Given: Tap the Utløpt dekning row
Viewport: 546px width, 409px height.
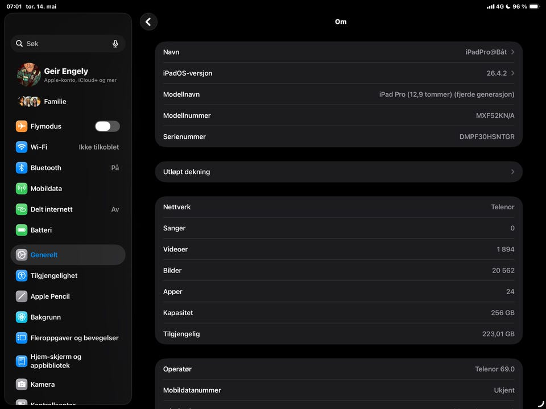Looking at the screenshot, I should [x=338, y=172].
